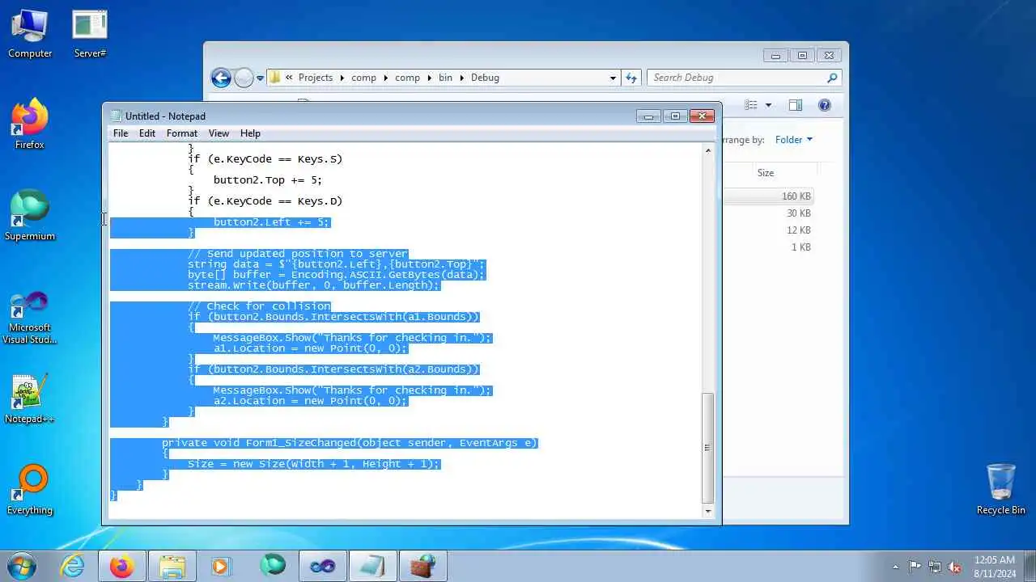Open Notepad++ from the desktop
The height and width of the screenshot is (582, 1036).
pos(30,399)
